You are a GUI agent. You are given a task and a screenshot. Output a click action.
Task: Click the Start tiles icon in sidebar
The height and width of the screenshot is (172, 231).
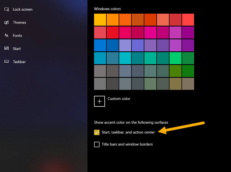point(7,48)
